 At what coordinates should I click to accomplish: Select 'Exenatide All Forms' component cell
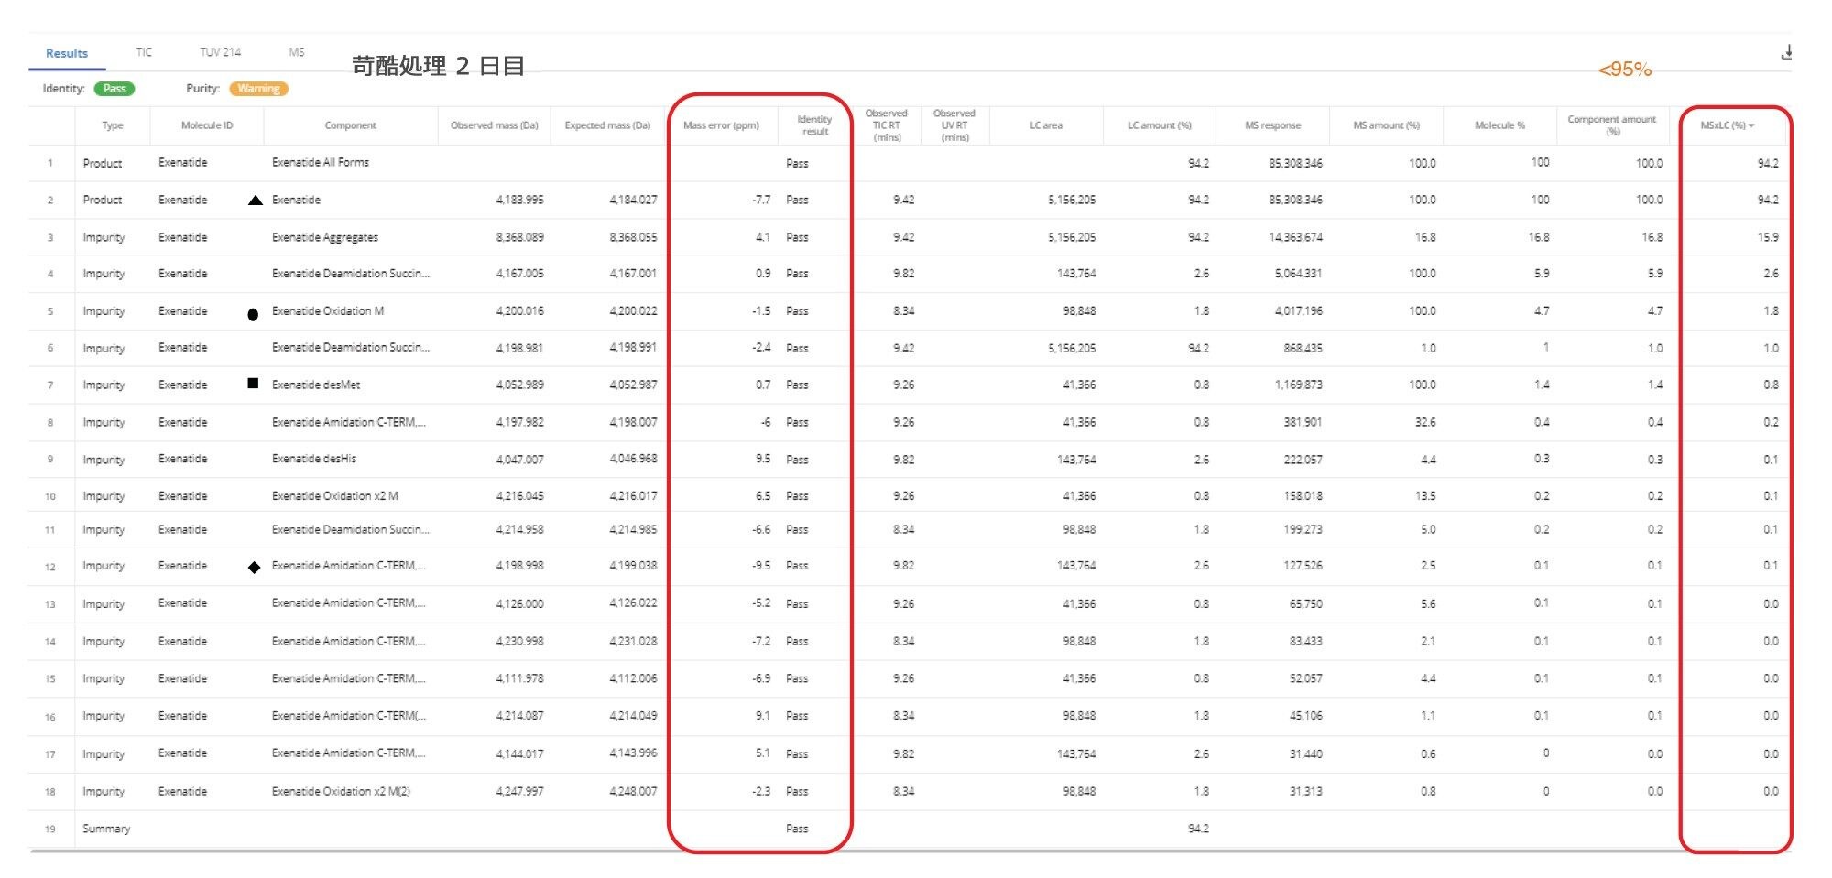click(321, 162)
